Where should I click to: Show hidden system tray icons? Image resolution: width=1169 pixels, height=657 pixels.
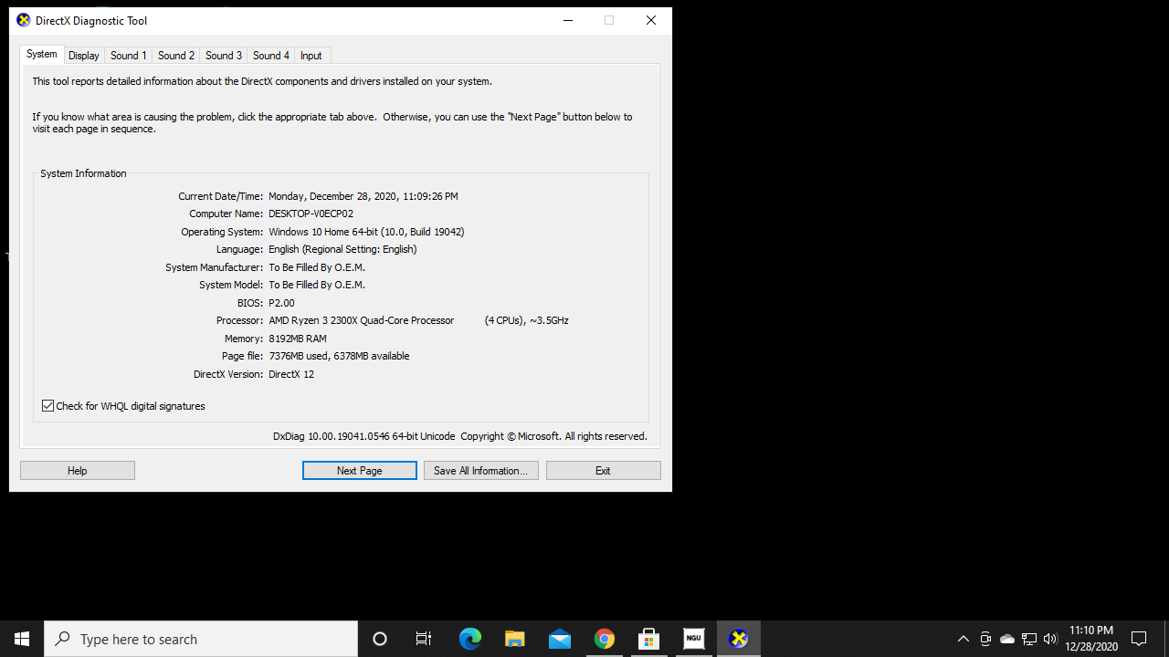point(963,639)
